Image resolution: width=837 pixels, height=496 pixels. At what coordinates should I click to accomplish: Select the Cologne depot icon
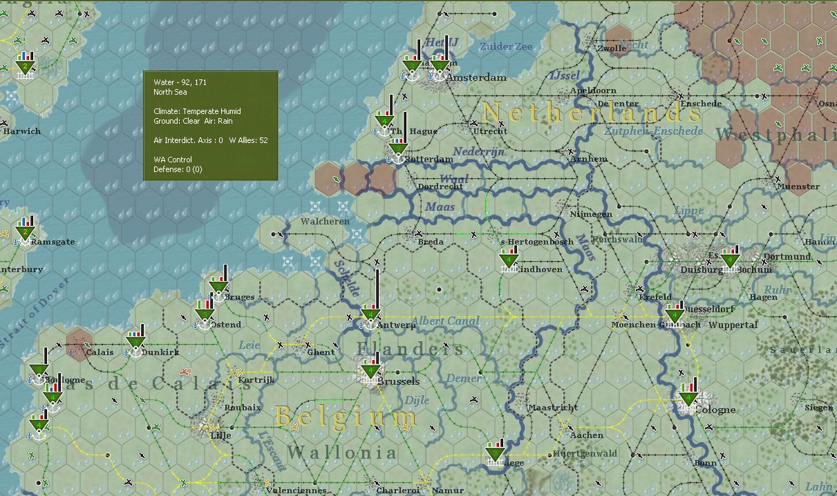688,401
